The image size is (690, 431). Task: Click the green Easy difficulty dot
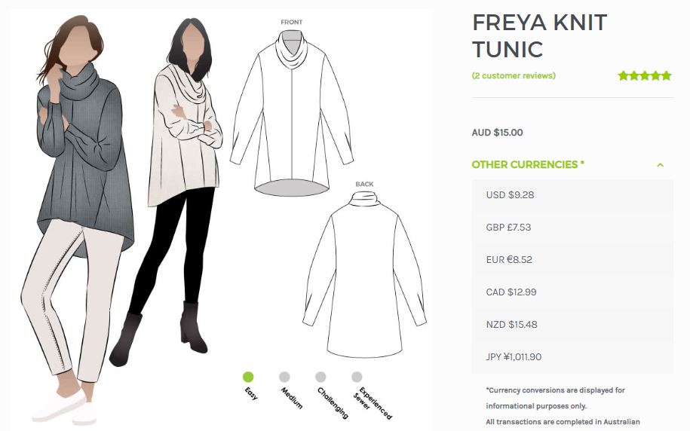[248, 377]
